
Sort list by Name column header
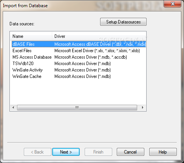click(31, 36)
